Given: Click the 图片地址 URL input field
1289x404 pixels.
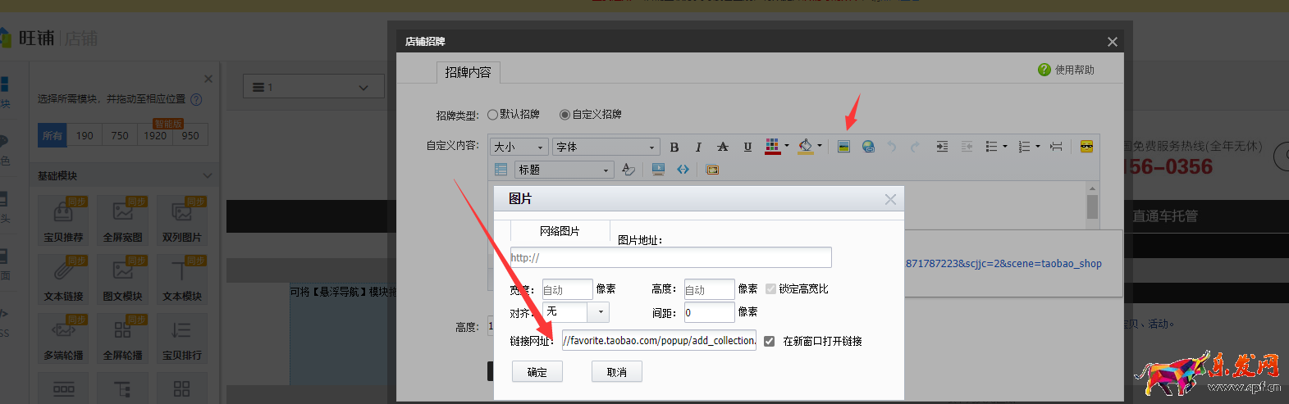Looking at the screenshot, I should [670, 257].
